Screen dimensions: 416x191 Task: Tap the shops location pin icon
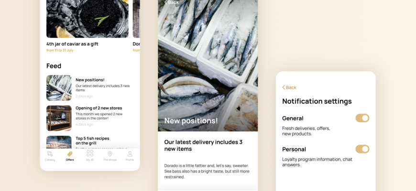(x=110, y=154)
